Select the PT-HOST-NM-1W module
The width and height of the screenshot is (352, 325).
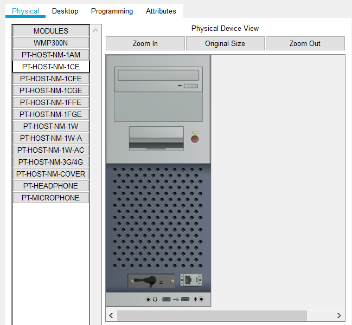pos(51,126)
